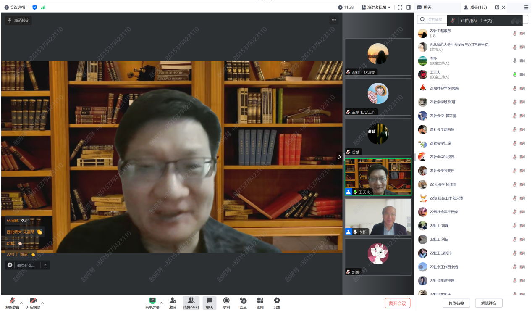This screenshot has width=532, height=311.
Task: Pop out the members panel window
Action: (497, 7)
